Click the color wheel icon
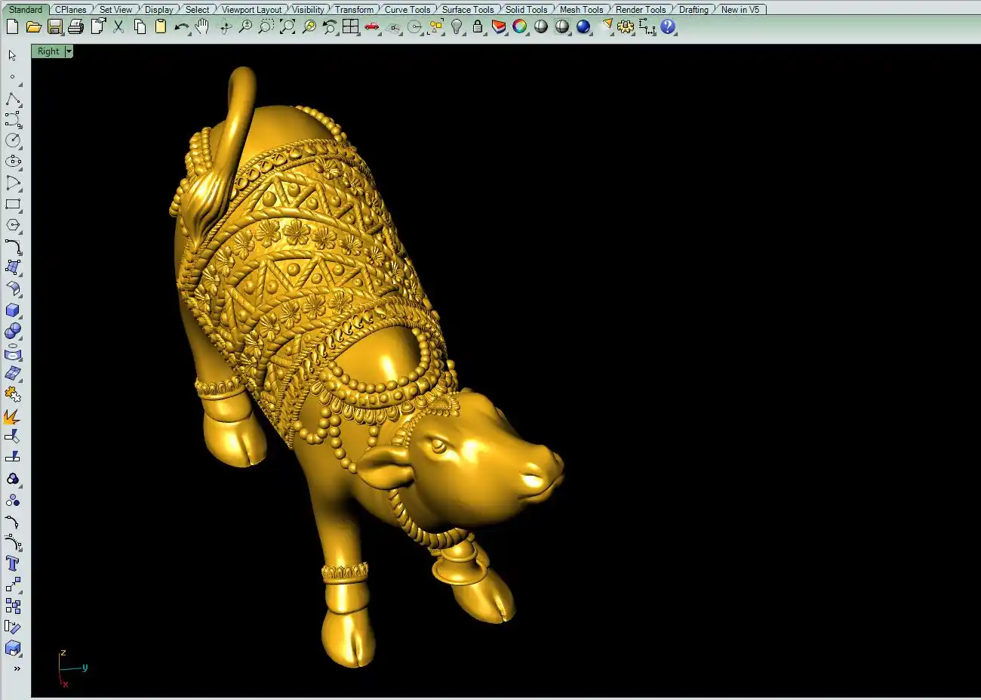Image resolution: width=981 pixels, height=700 pixels. (520, 27)
